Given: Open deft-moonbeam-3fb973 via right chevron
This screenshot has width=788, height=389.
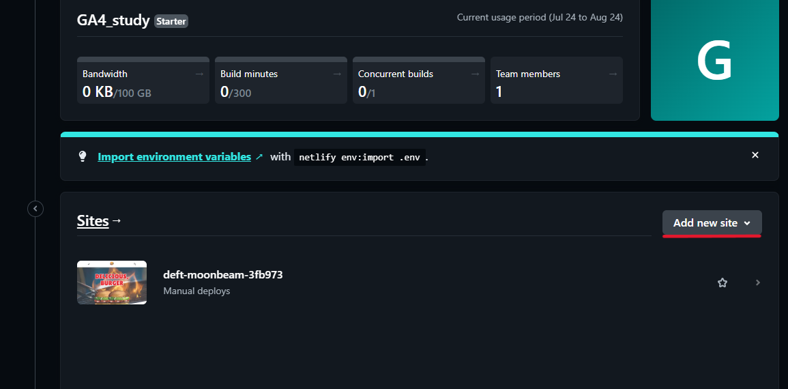Looking at the screenshot, I should point(758,283).
